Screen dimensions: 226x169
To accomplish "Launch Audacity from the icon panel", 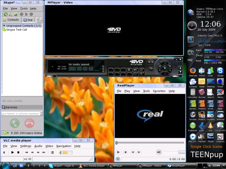I will 220,137.
